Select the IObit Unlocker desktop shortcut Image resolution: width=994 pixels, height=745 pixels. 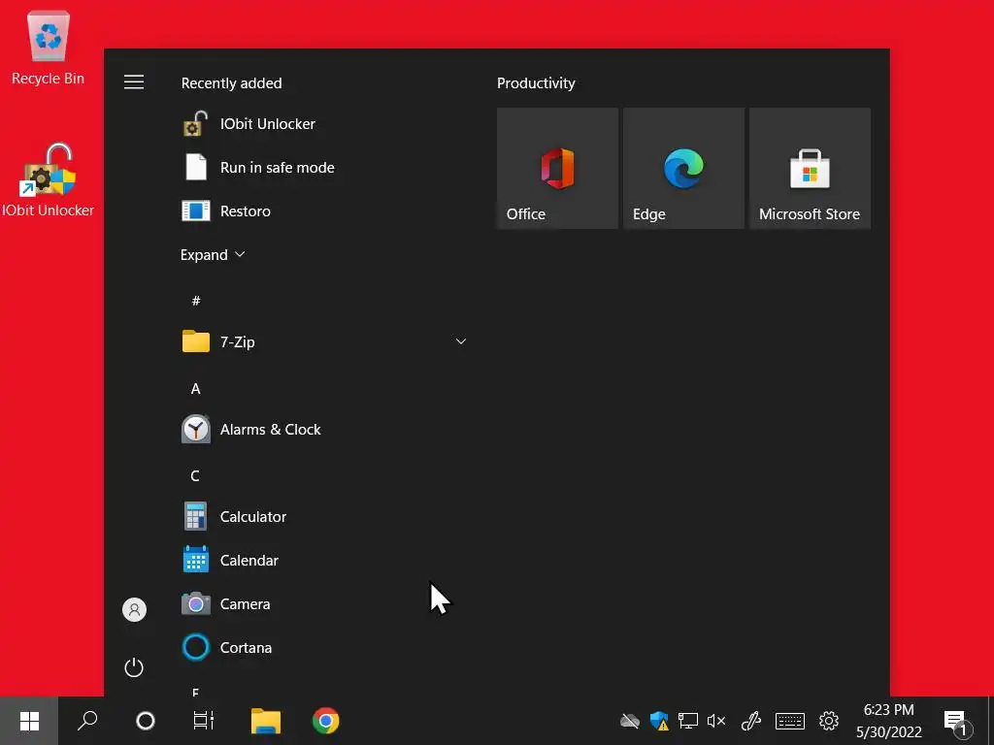49,180
